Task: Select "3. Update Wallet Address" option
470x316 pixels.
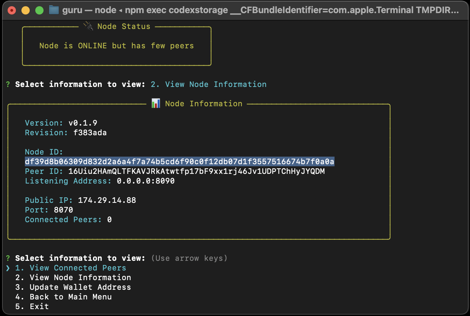Action: 73,287
